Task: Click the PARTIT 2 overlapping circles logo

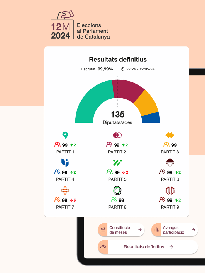Action: 117,135
